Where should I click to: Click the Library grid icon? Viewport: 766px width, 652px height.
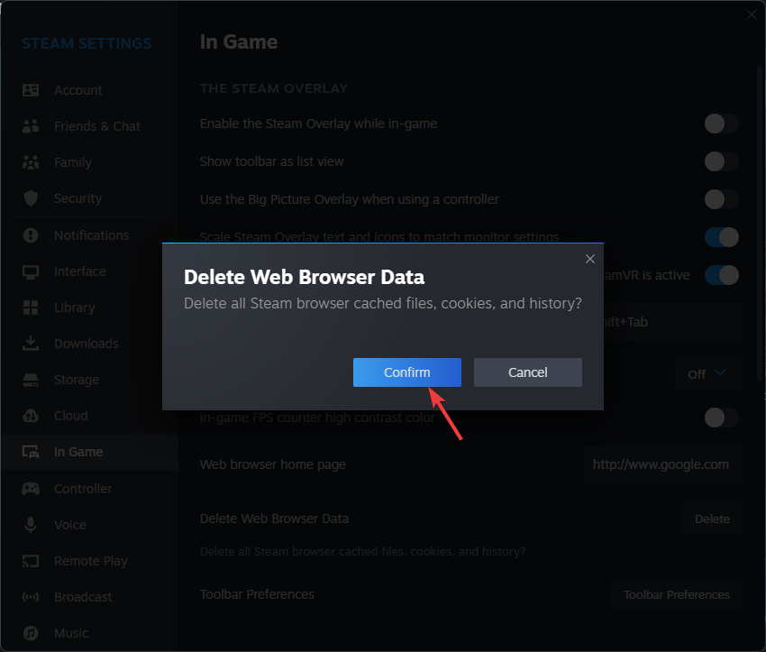31,308
